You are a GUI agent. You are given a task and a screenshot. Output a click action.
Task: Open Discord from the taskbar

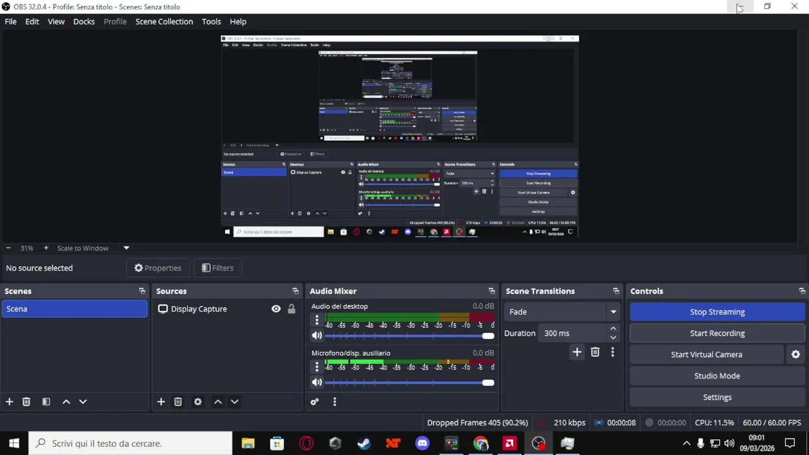pyautogui.click(x=422, y=444)
